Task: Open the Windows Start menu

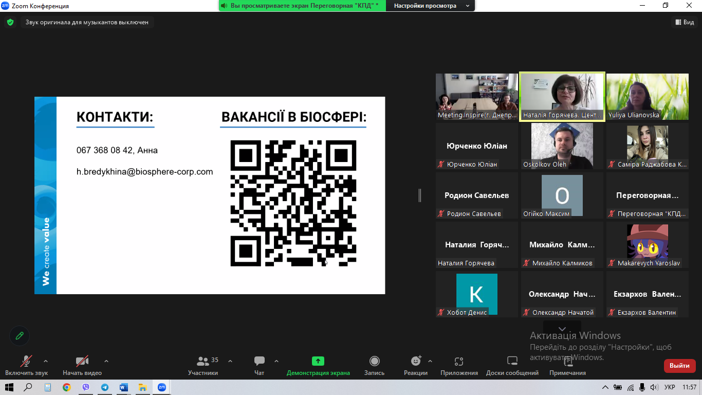Action: (x=9, y=387)
